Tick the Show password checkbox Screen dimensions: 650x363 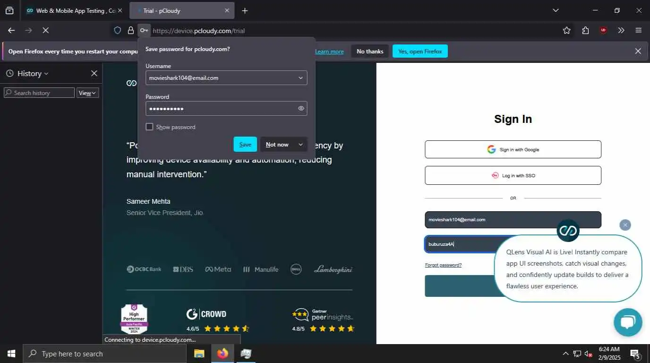(149, 127)
